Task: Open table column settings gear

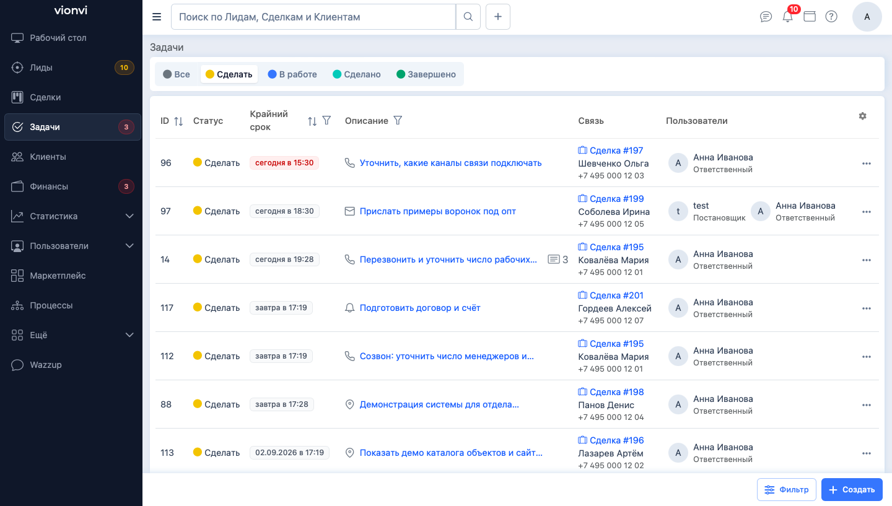Action: pos(862,116)
